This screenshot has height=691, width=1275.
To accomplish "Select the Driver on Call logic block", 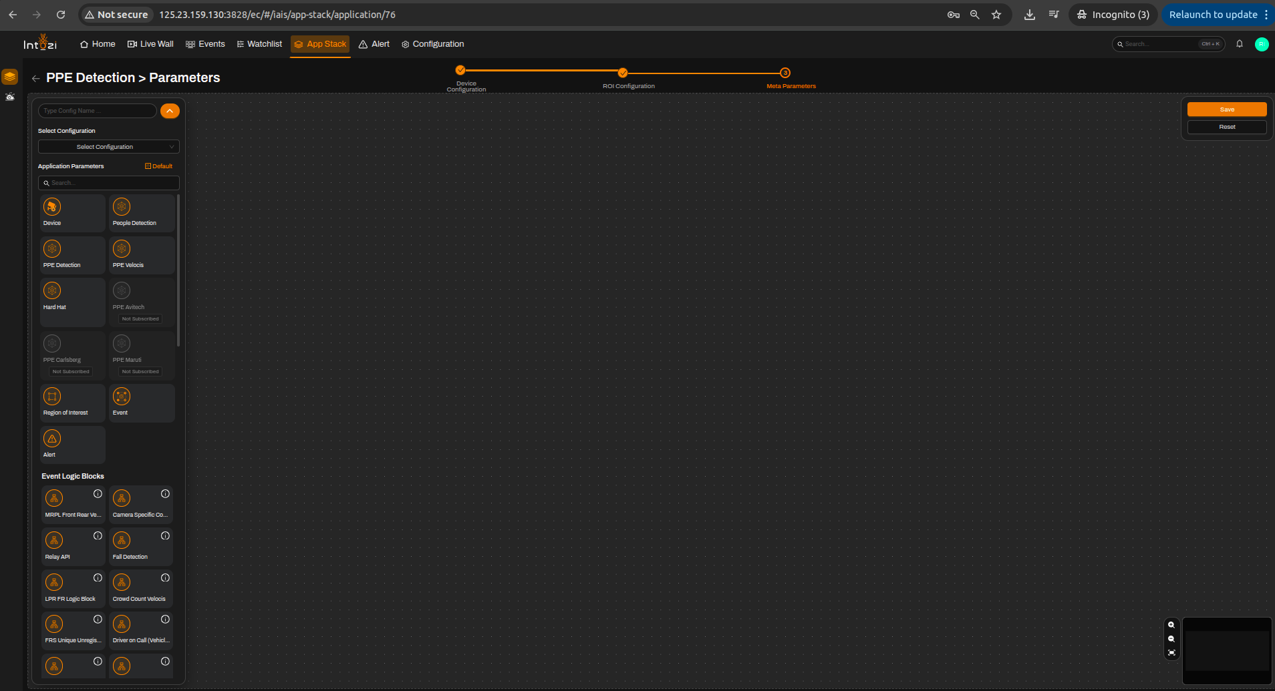I will 140,630.
